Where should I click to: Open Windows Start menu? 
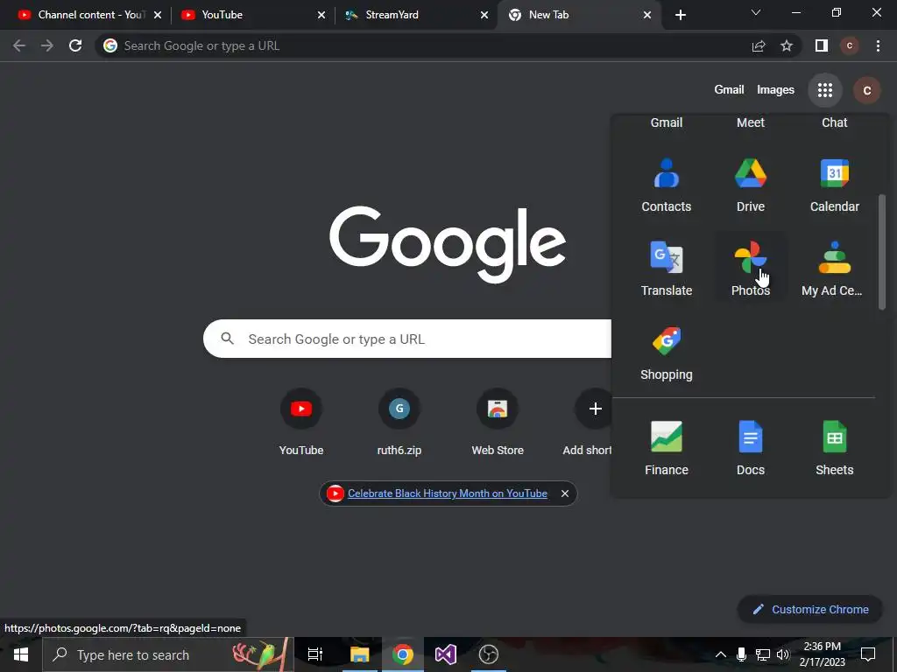pos(21,654)
